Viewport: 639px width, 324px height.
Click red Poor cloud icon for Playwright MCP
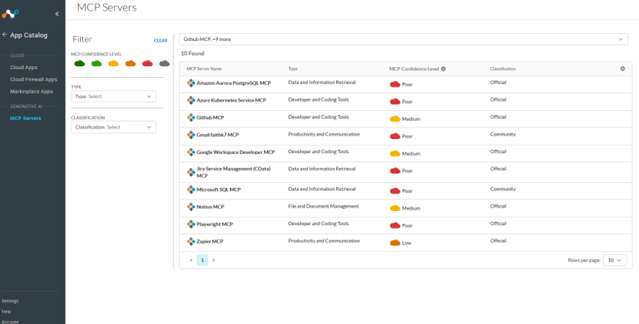point(395,225)
